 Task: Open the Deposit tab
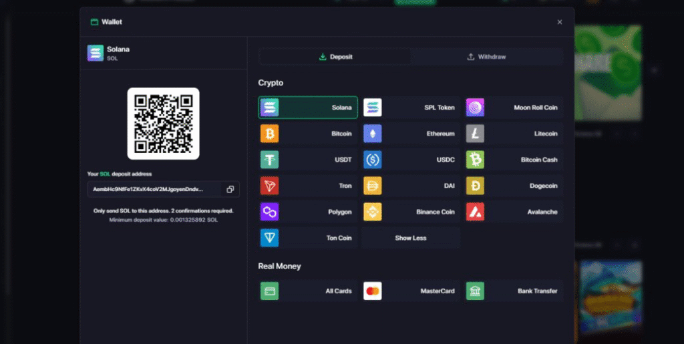pos(335,57)
